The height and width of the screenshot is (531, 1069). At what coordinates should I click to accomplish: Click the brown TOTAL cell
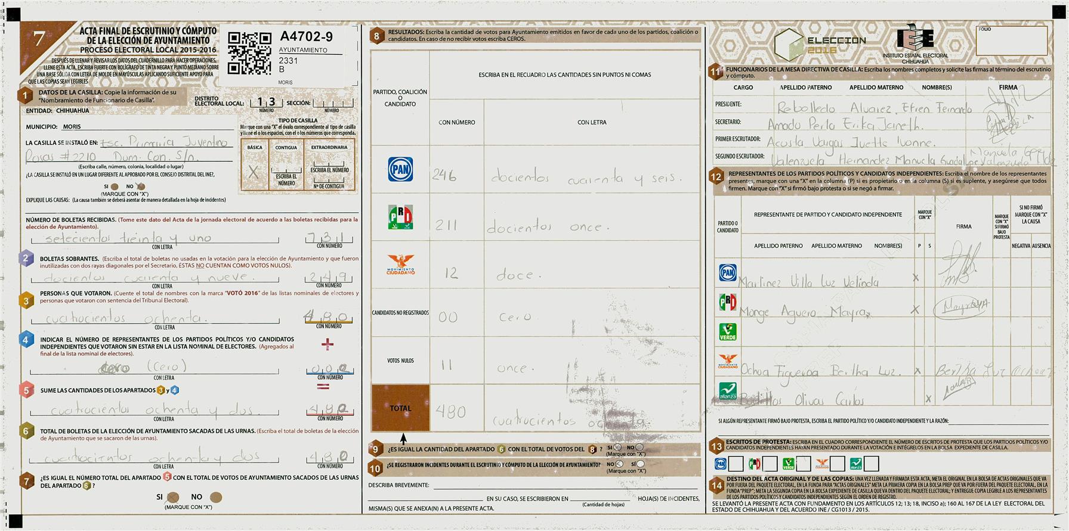400,408
